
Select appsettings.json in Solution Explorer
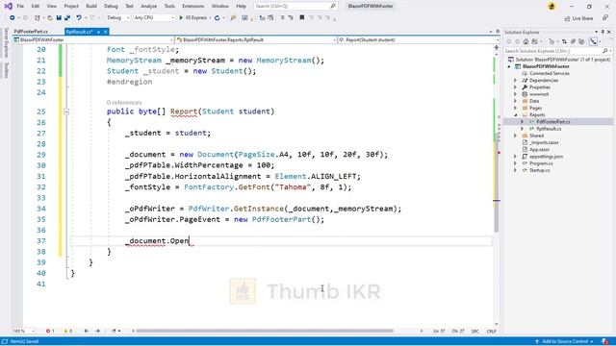pyautogui.click(x=546, y=156)
